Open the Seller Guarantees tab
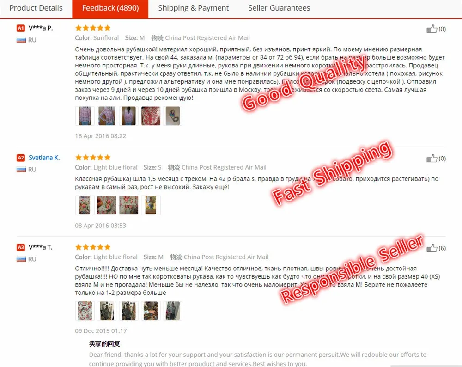Image resolution: width=462 pixels, height=367 pixels. point(279,8)
